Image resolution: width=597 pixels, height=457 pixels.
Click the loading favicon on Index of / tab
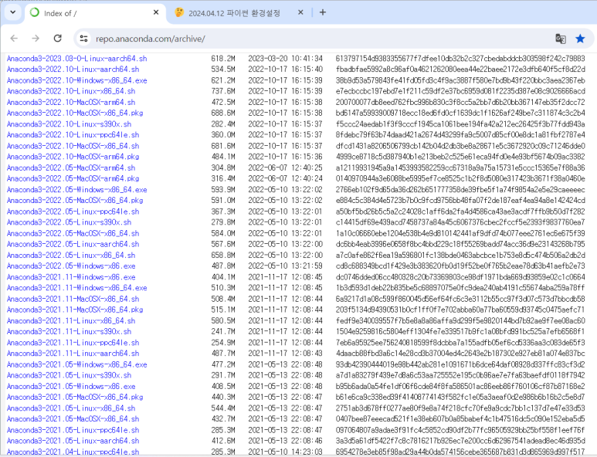pos(35,12)
